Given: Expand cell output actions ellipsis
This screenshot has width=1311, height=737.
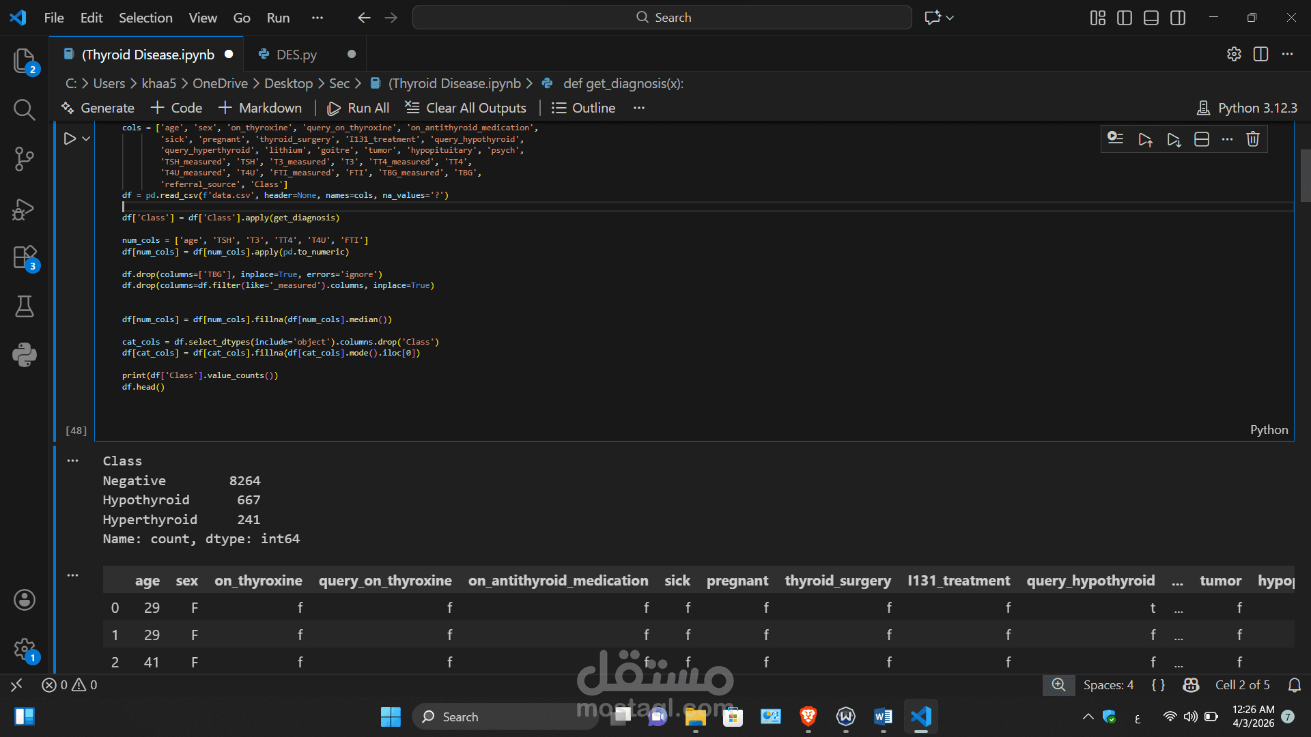Looking at the screenshot, I should tap(73, 461).
